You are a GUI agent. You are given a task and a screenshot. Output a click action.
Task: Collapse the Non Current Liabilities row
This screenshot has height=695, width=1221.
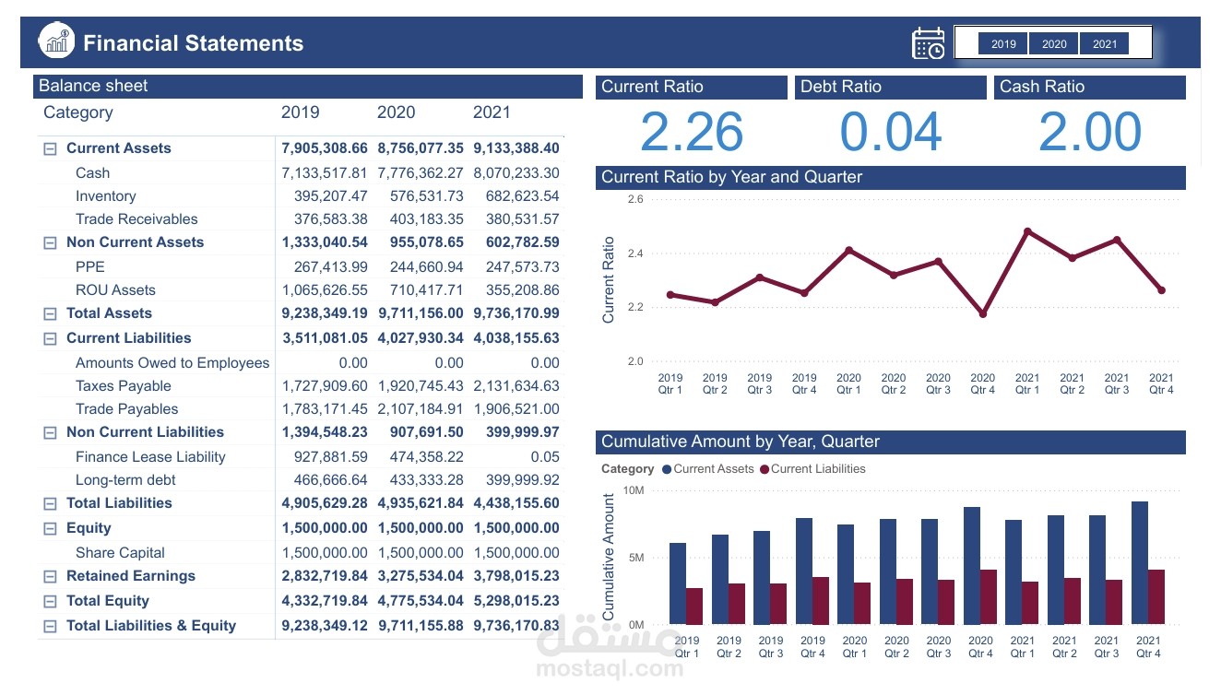click(51, 433)
